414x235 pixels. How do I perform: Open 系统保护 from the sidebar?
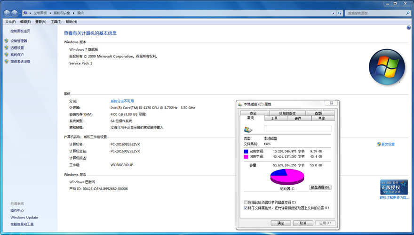coord(17,55)
